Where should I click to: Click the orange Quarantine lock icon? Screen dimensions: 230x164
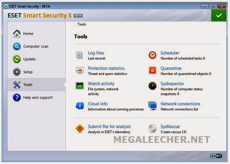tap(152, 70)
